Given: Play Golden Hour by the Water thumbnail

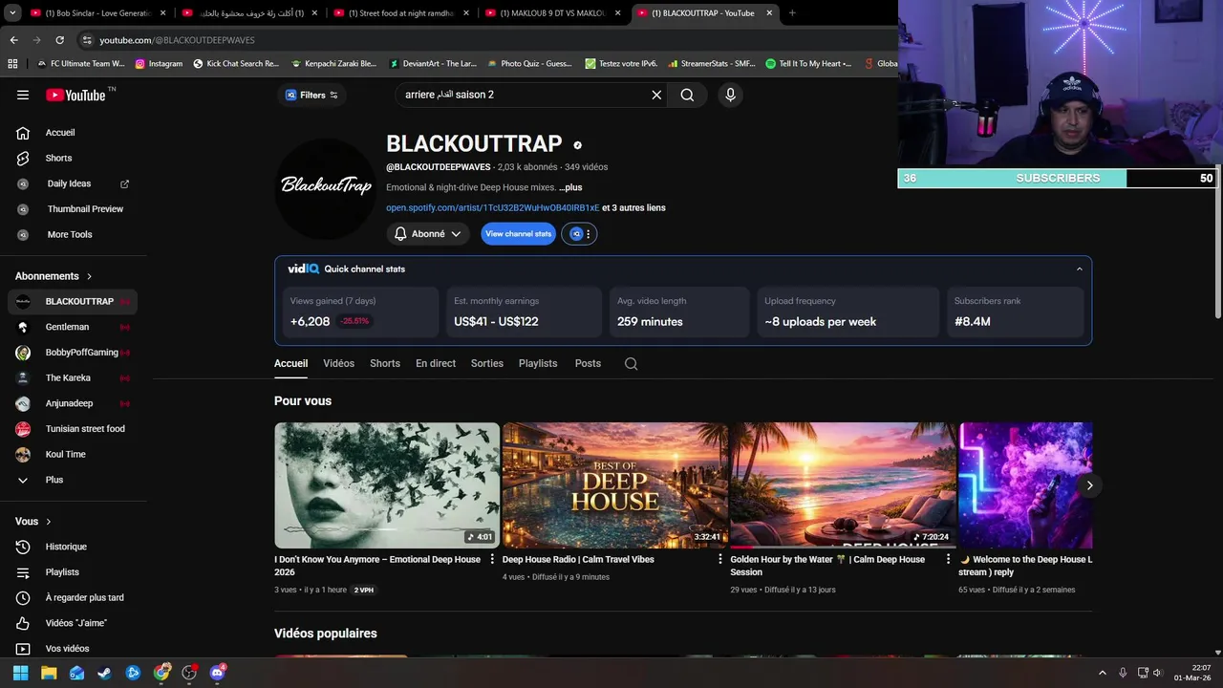Looking at the screenshot, I should pyautogui.click(x=843, y=485).
